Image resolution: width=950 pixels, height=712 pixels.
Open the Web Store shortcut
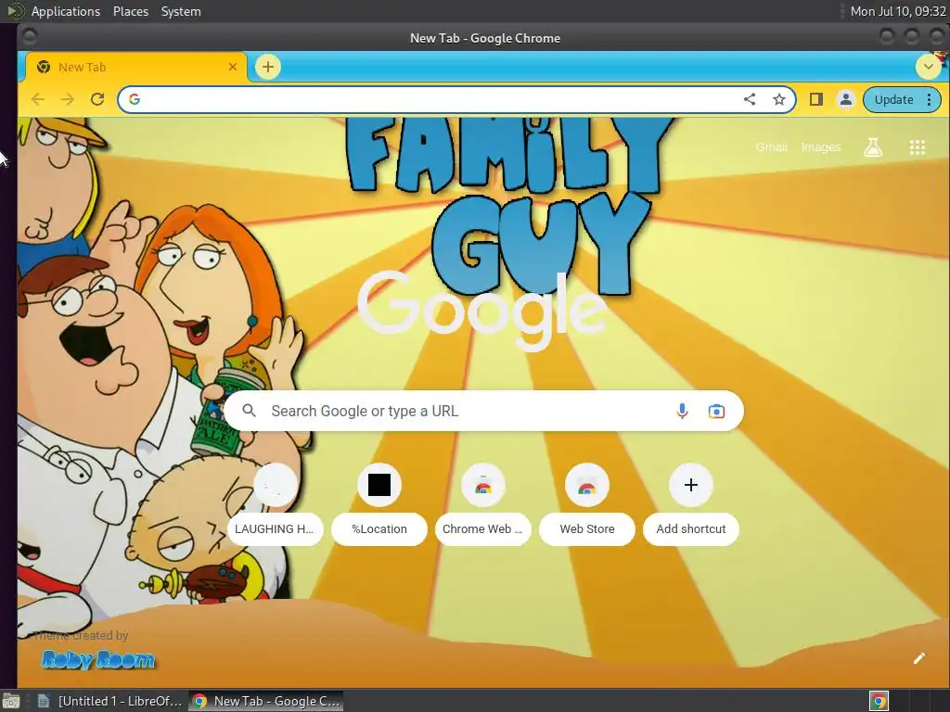[587, 503]
